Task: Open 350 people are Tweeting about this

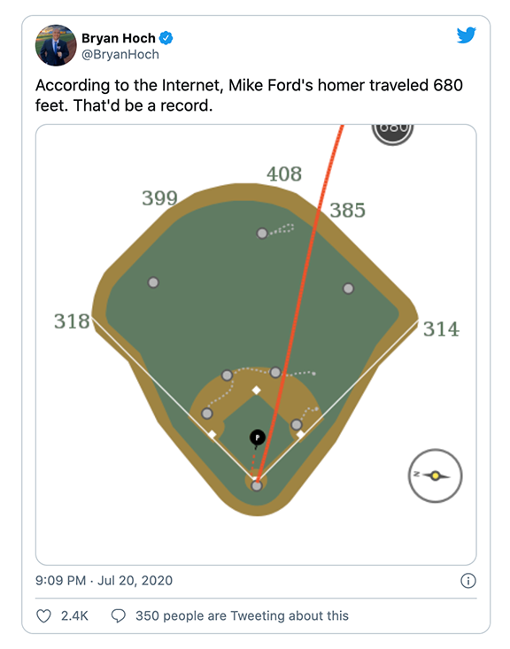Action: point(243,616)
